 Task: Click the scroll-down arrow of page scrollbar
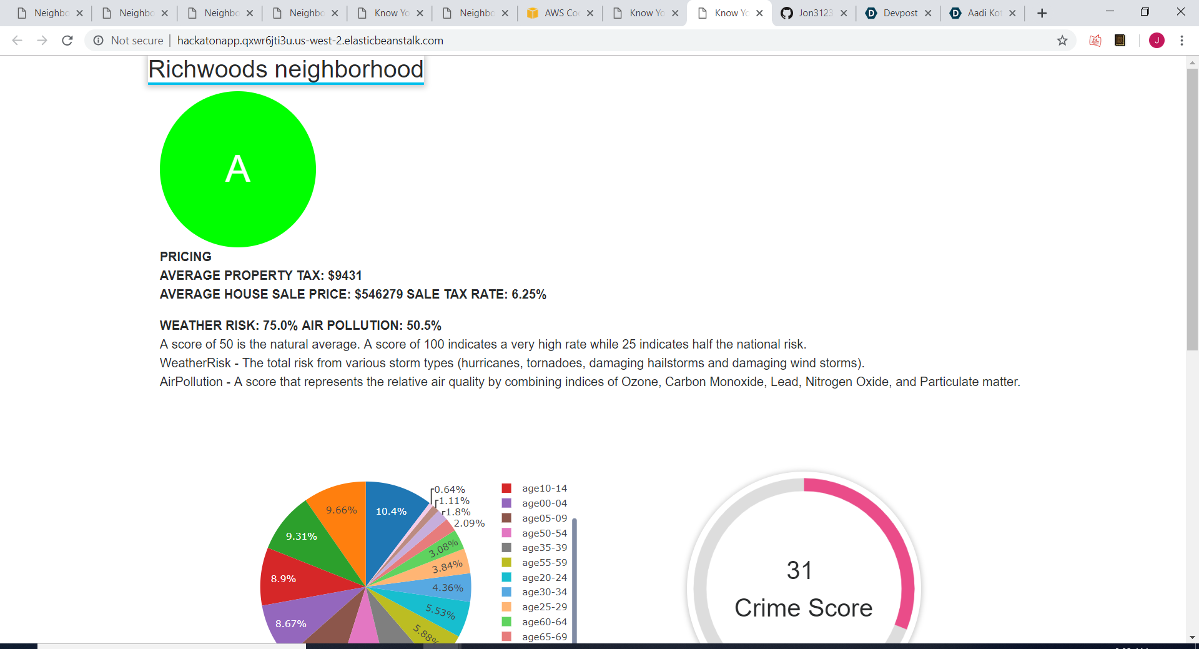click(1192, 637)
